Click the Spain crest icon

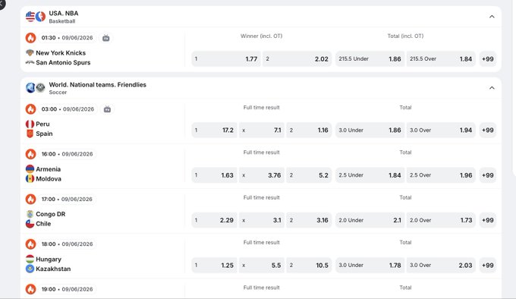tap(30, 134)
